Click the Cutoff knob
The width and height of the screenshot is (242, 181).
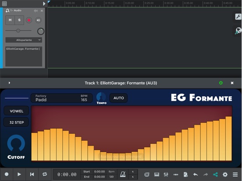(16, 143)
